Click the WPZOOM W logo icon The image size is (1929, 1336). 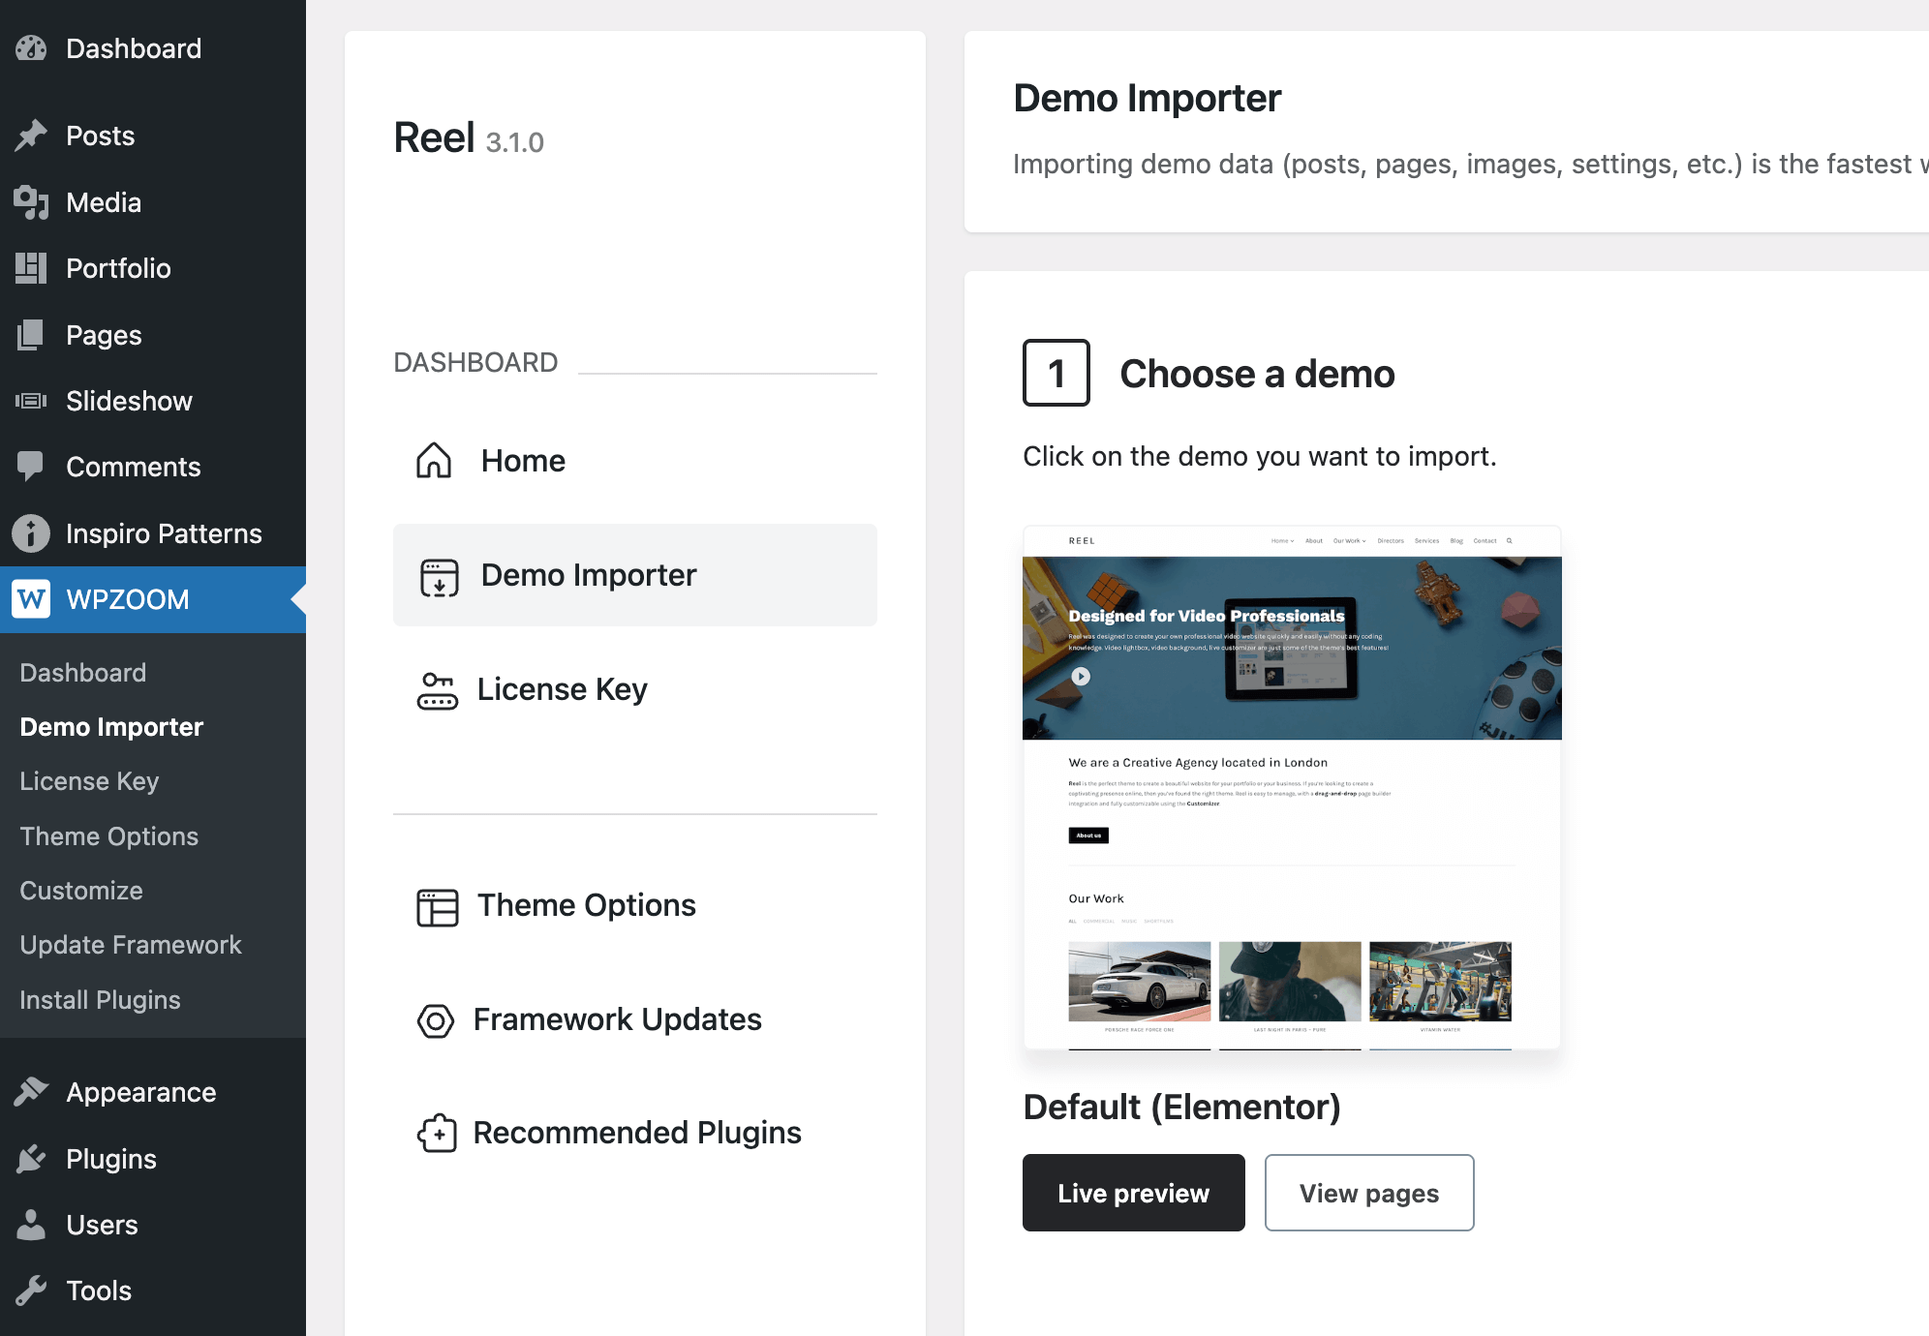pyautogui.click(x=31, y=599)
